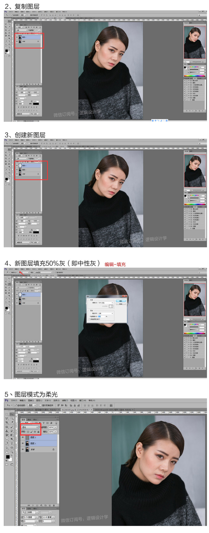209x533 pixels.
Task: Click rainbow color spectrum bar in step 2 screenshot
Action: (x=194, y=76)
